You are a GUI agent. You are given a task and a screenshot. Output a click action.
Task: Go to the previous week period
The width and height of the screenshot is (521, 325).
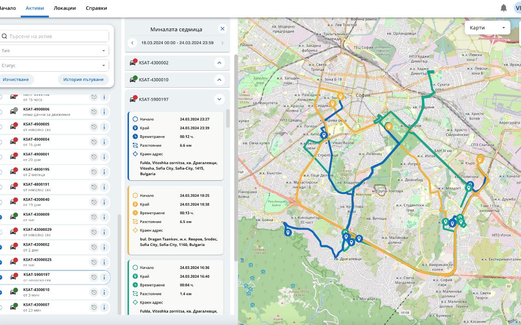(132, 43)
